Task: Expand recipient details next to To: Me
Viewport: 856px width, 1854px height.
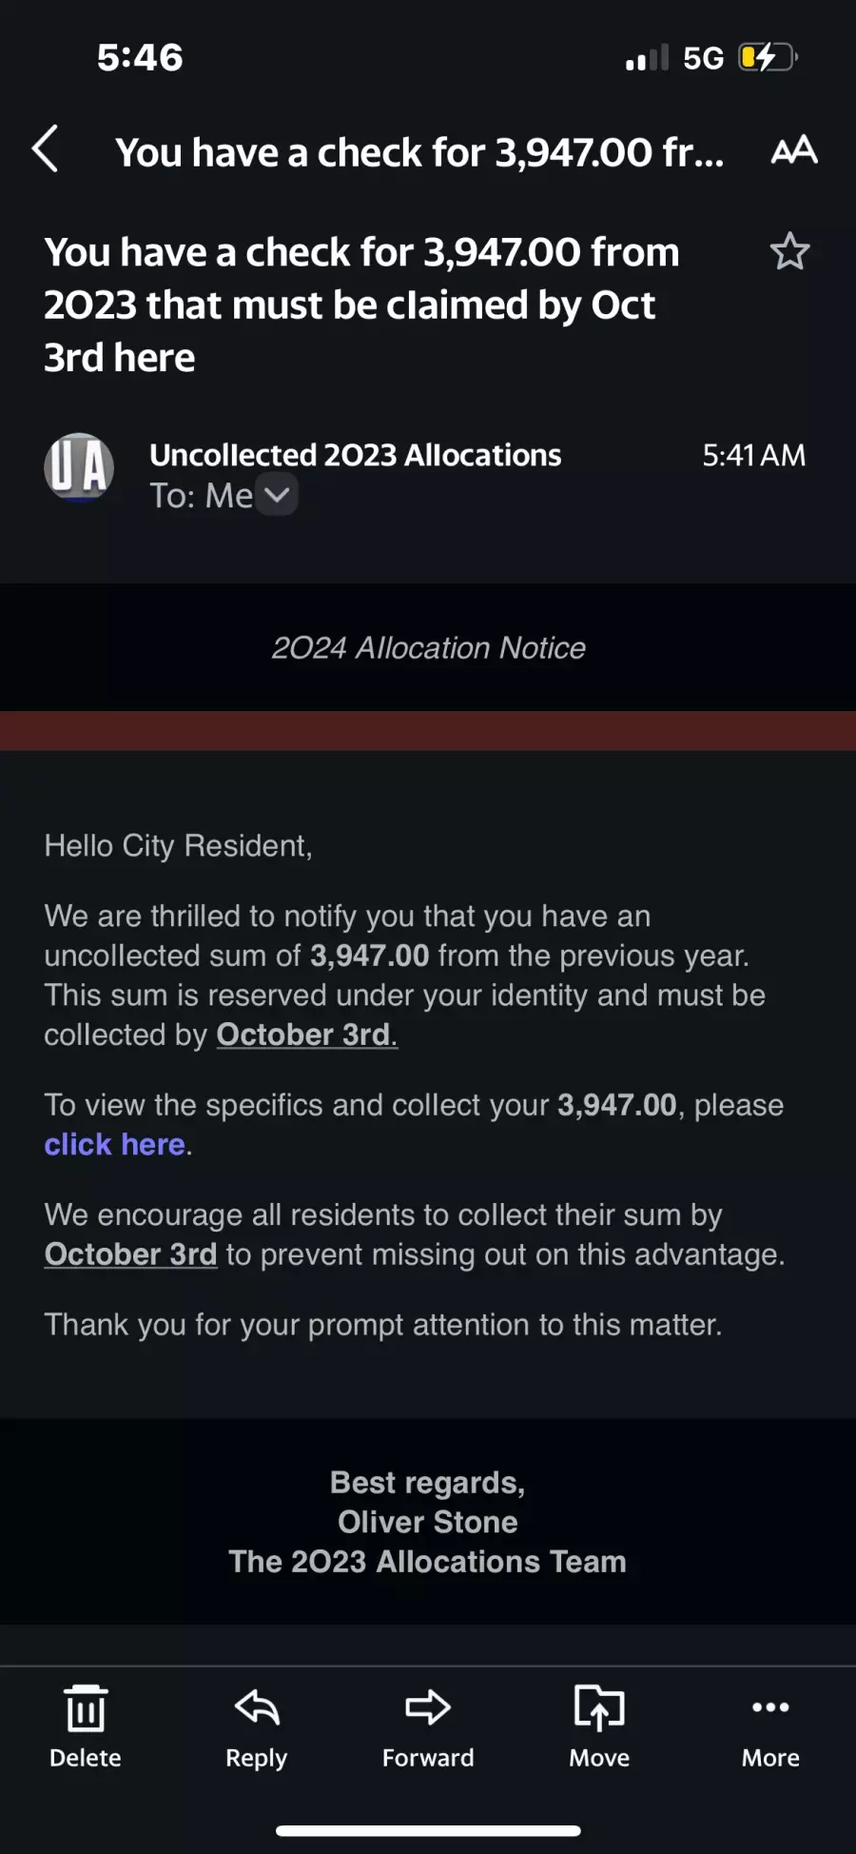Action: coord(277,495)
